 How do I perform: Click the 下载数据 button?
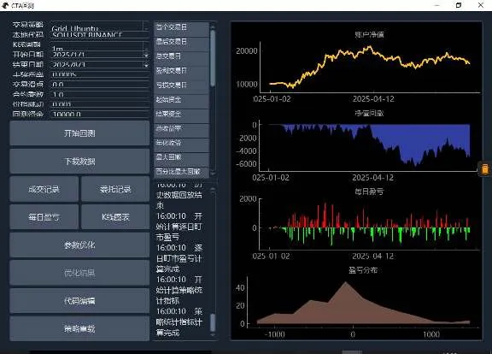pos(79,162)
